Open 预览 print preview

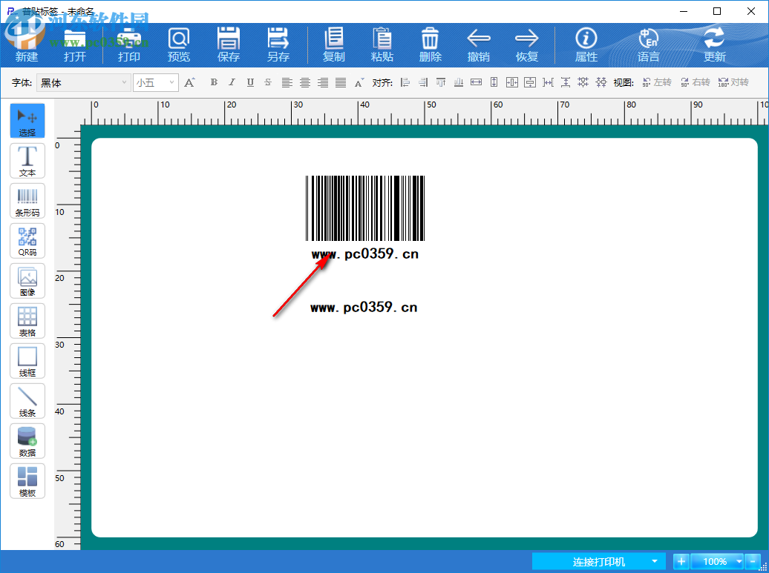pos(178,44)
